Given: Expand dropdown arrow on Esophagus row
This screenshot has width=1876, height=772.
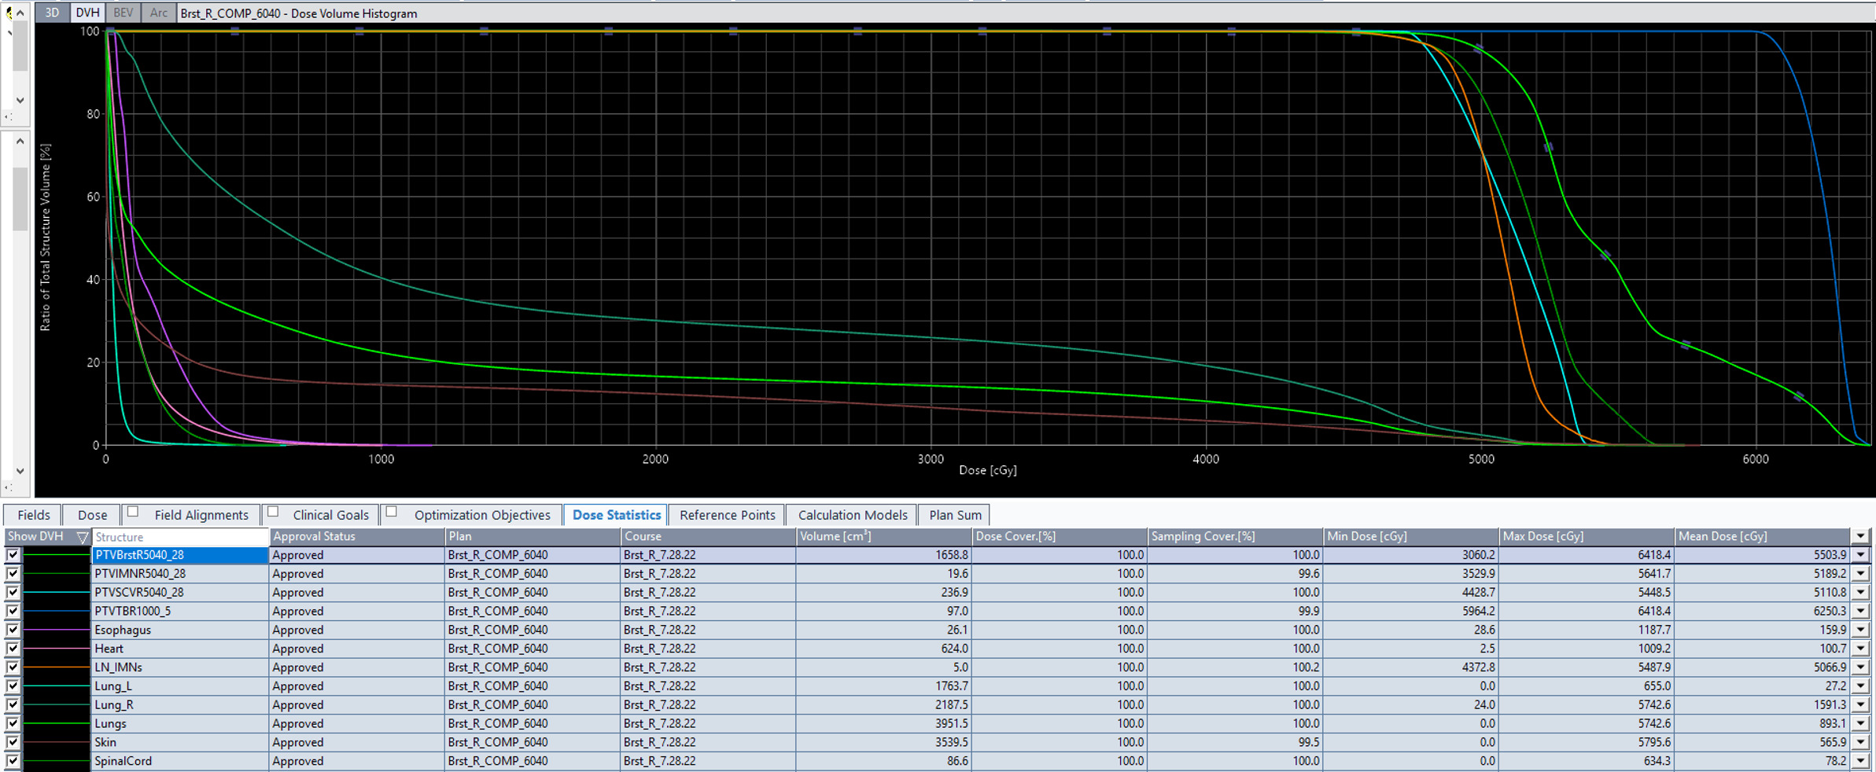Looking at the screenshot, I should point(1860,630).
